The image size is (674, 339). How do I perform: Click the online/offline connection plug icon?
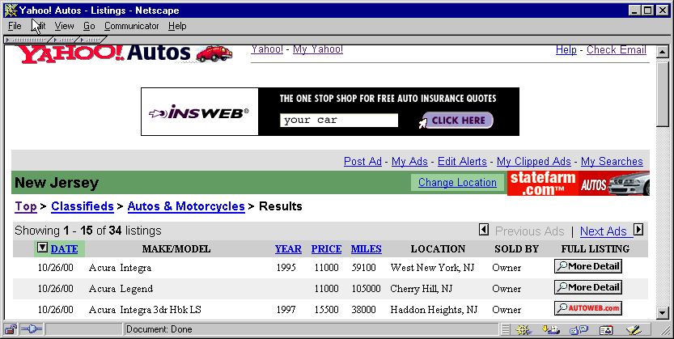tap(31, 329)
